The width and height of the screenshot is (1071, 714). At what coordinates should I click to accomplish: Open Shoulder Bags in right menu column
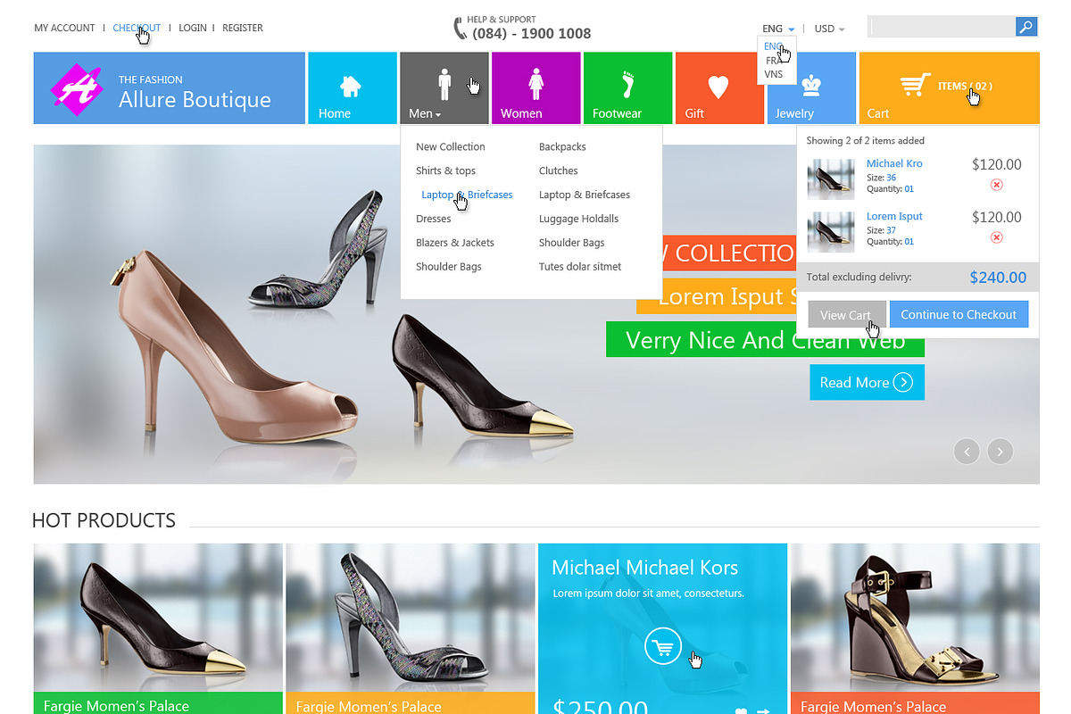[572, 243]
